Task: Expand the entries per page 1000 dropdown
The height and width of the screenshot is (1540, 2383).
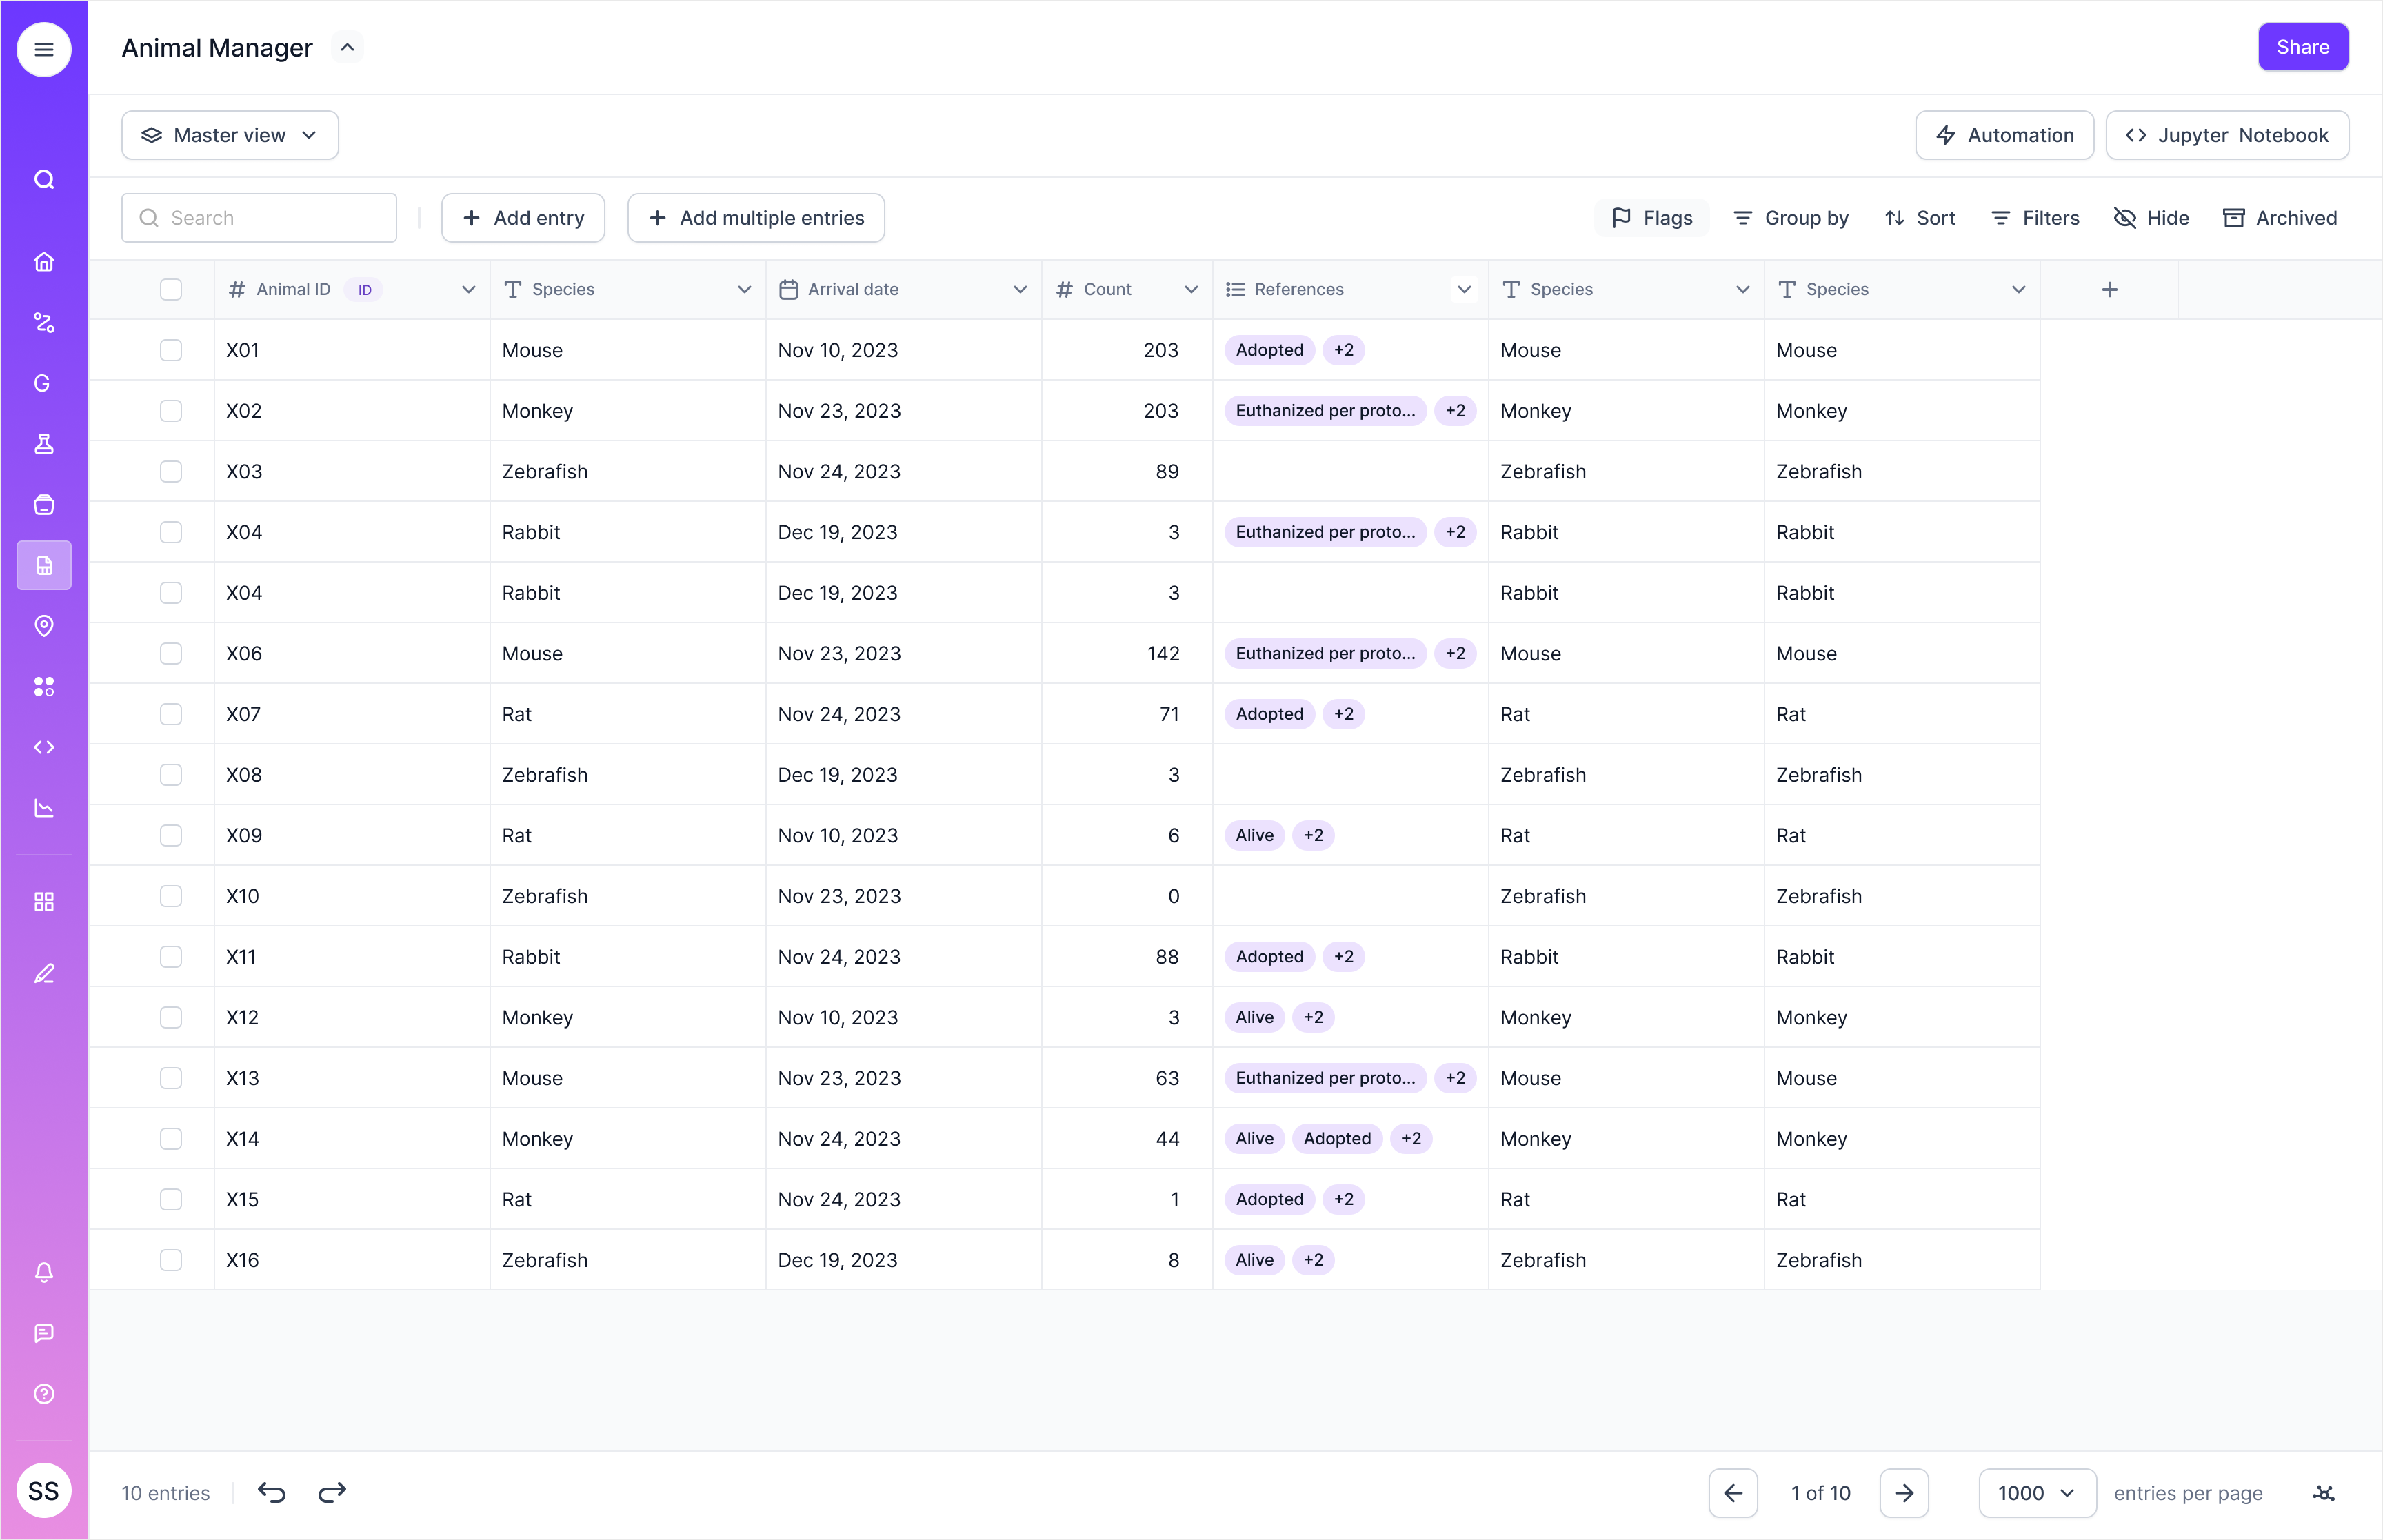Action: [2036, 1493]
